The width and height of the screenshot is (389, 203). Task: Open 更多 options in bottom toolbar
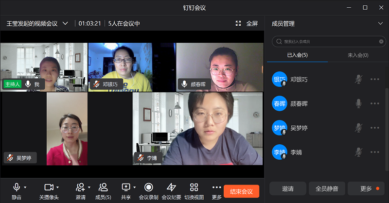tap(217, 187)
